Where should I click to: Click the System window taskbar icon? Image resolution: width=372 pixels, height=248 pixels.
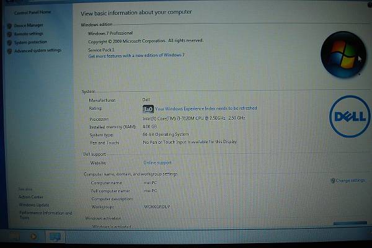pyautogui.click(x=55, y=236)
